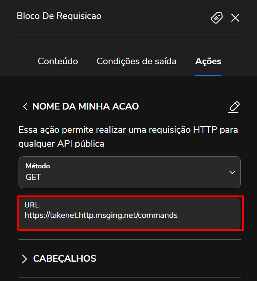Click the blue underline beneath Ações
The height and width of the screenshot is (281, 257).
point(208,75)
